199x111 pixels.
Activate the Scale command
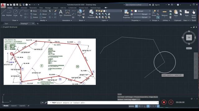click(43, 17)
